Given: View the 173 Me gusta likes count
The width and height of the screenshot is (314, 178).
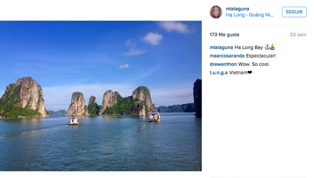Looking at the screenshot, I should 224,35.
